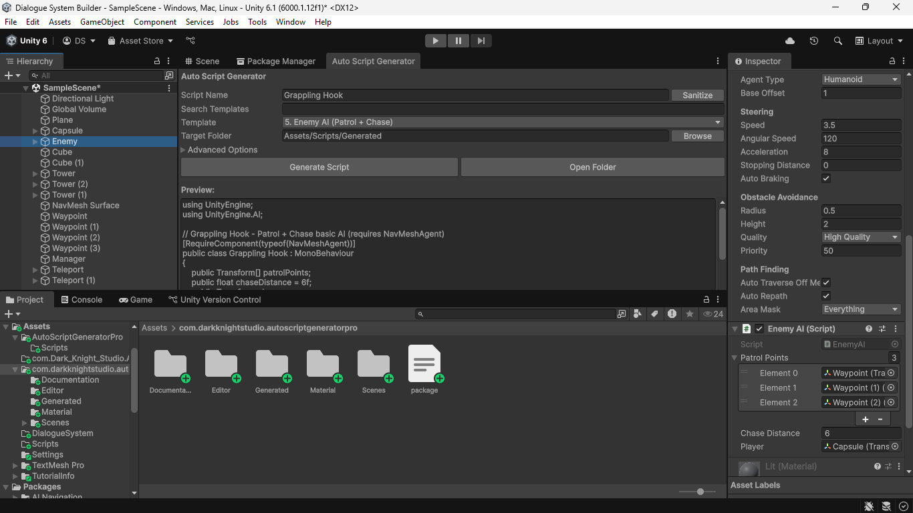Add a new Patrol Points element
Screen dimensions: 913x513
[x=866, y=419]
